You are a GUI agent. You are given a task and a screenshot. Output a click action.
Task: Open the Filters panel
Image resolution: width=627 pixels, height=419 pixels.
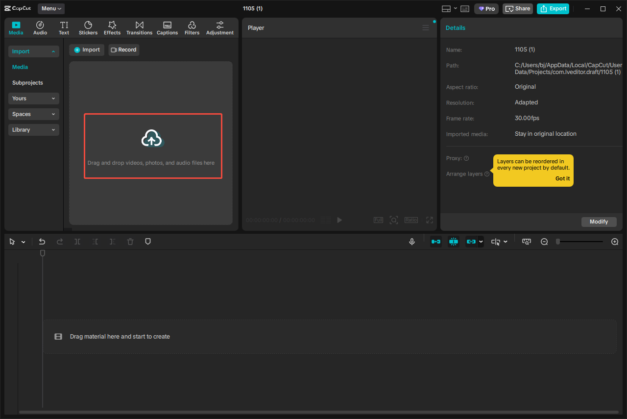pyautogui.click(x=192, y=27)
